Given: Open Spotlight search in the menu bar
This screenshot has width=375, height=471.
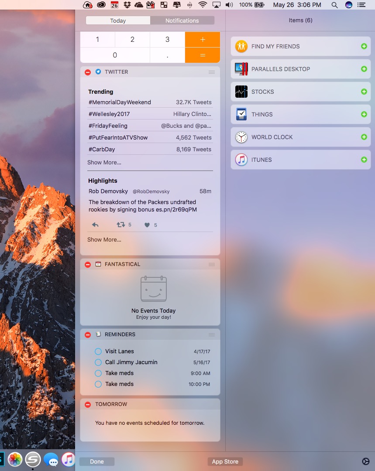Looking at the screenshot, I should [334, 5].
